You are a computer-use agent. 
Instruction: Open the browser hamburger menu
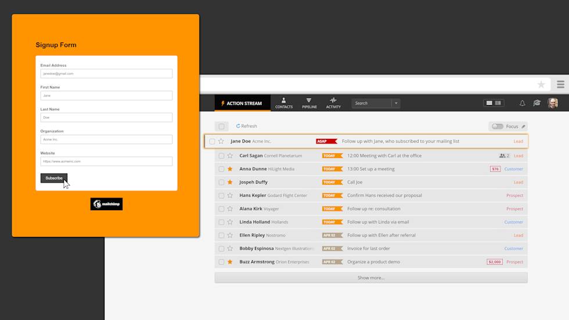pyautogui.click(x=561, y=84)
